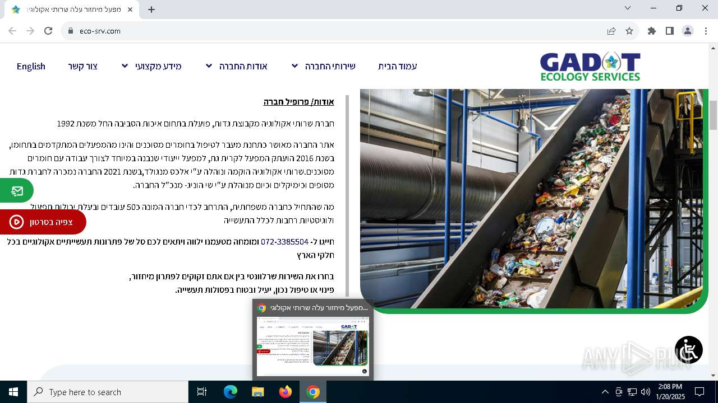The image size is (718, 403).
Task: Open the accessibility wheelchair widget
Action: 689,350
